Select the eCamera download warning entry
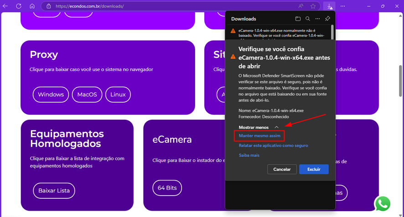This screenshot has height=217, width=404. [x=278, y=33]
